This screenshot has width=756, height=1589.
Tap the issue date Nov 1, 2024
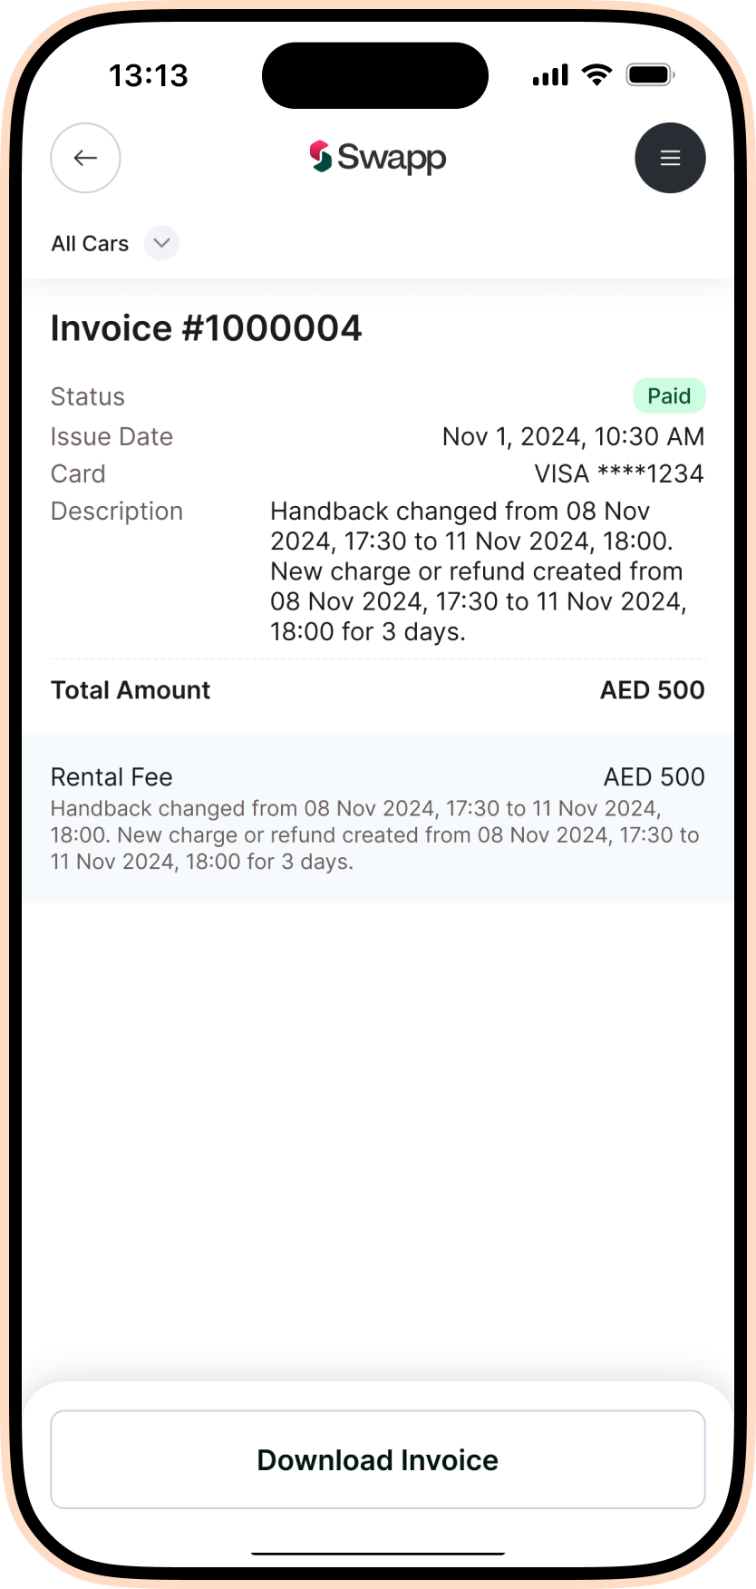(573, 436)
